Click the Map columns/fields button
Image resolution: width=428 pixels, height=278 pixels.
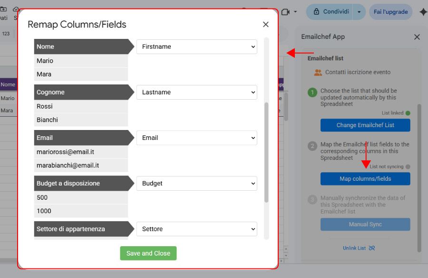(365, 179)
